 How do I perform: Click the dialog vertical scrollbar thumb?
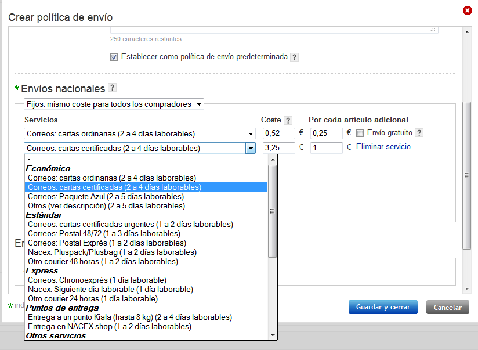tap(467, 175)
